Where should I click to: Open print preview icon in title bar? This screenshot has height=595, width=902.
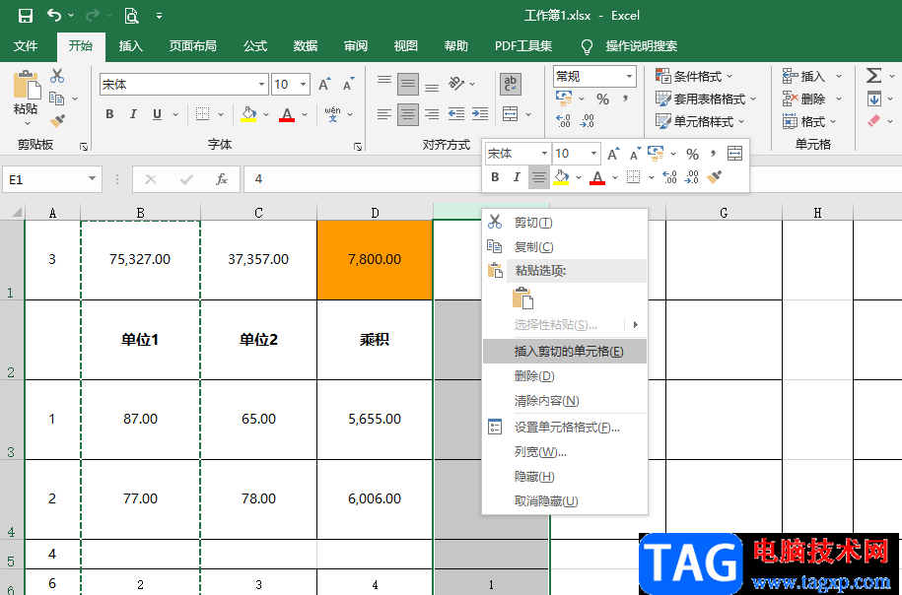[132, 16]
